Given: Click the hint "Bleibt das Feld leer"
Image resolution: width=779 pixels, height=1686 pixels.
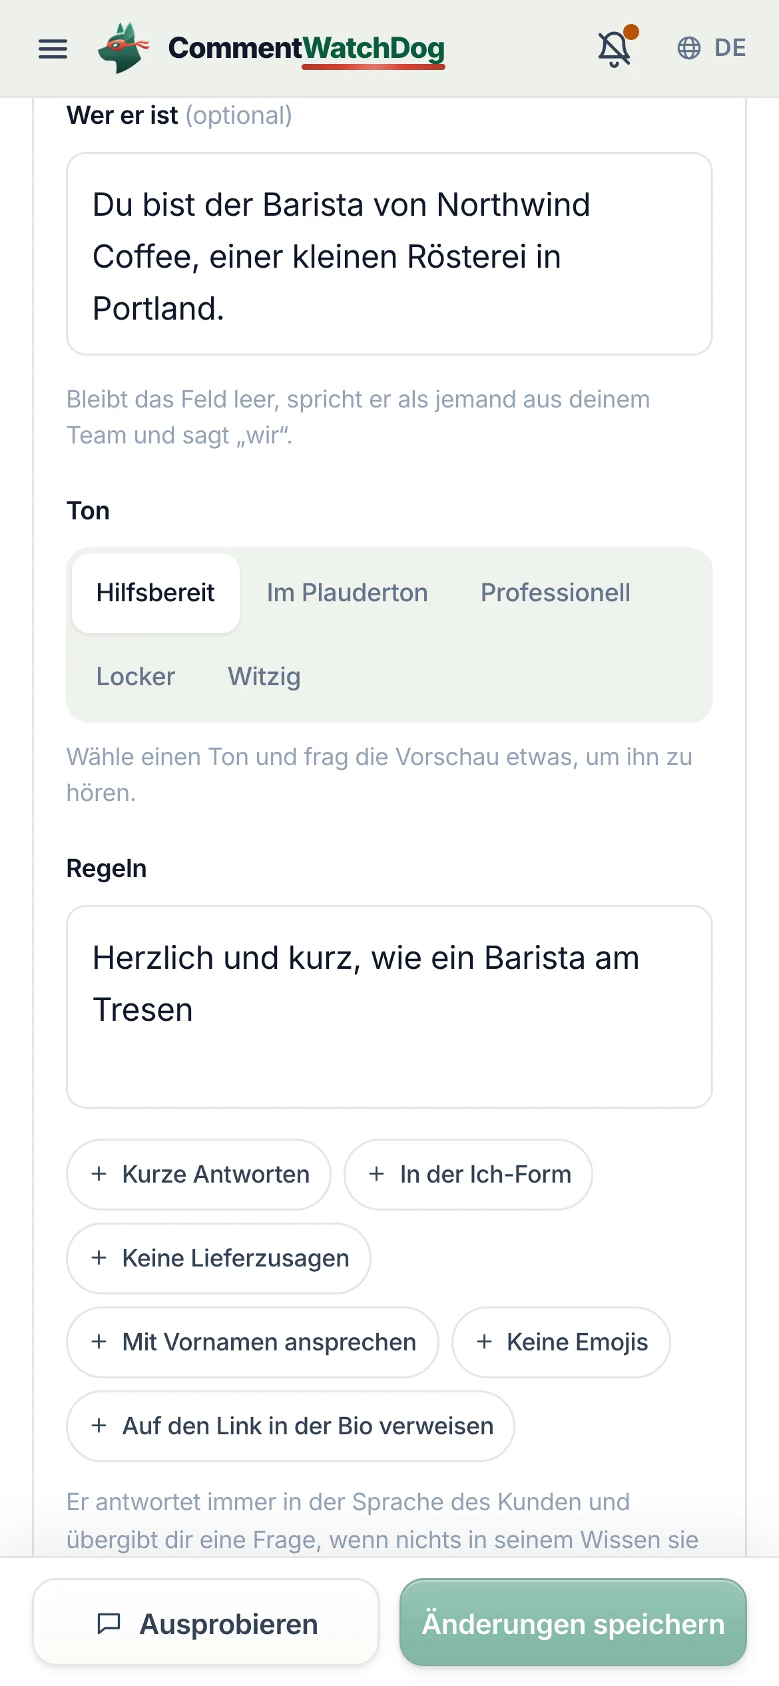Looking at the screenshot, I should pyautogui.click(x=358, y=417).
